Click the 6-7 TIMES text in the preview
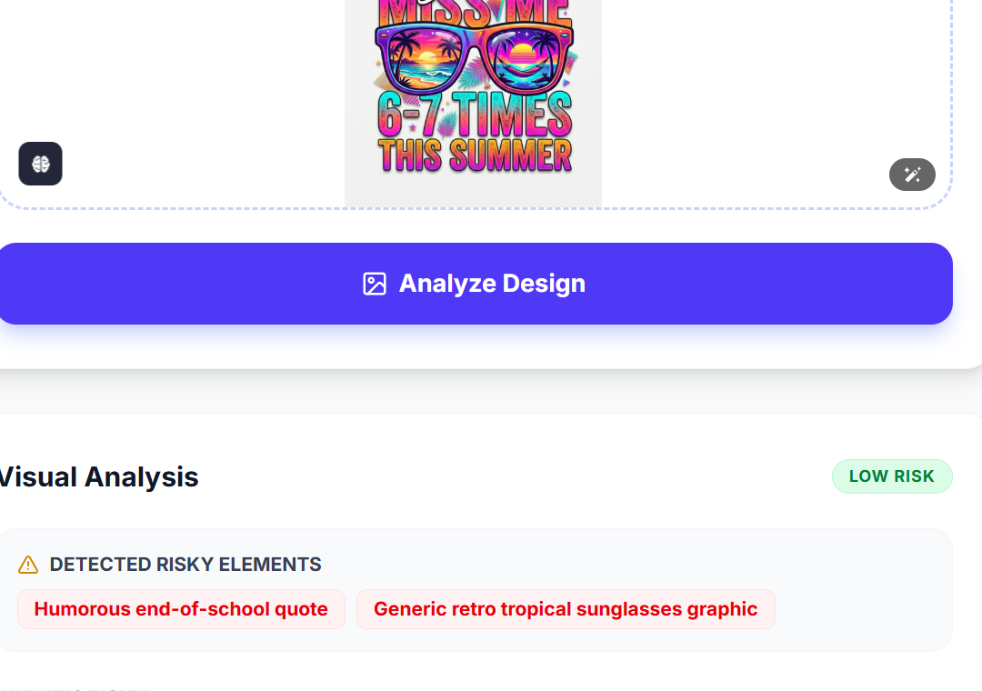The width and height of the screenshot is (982, 691). (475, 114)
